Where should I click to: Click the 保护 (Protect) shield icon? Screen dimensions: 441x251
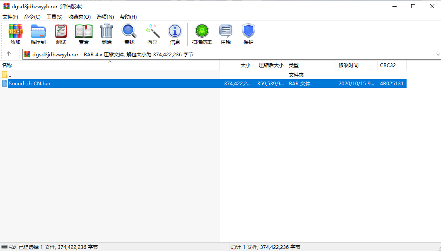coord(249,31)
